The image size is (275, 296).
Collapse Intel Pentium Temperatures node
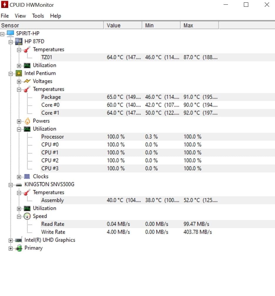(x=19, y=90)
